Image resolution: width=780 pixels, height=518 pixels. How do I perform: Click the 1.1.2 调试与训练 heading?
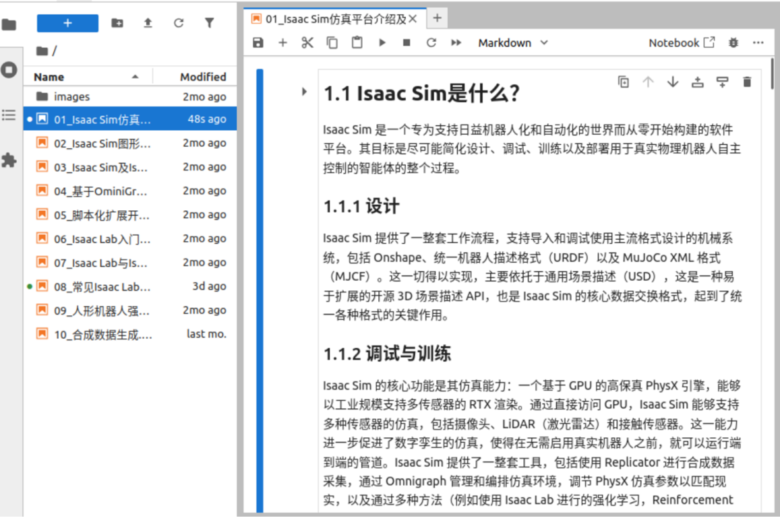[387, 354]
